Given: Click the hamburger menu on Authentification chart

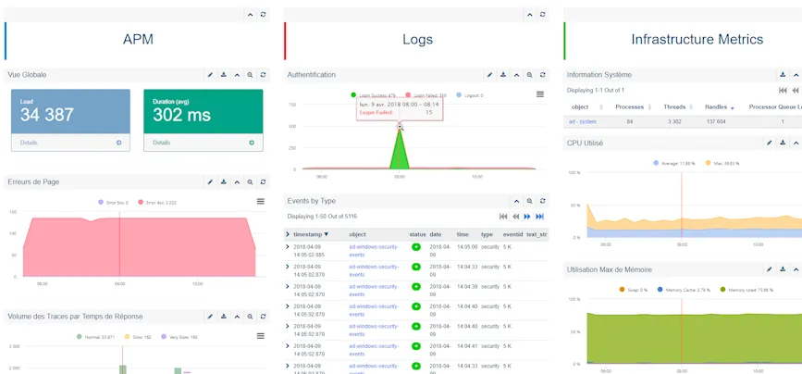Looking at the screenshot, I should click(540, 94).
